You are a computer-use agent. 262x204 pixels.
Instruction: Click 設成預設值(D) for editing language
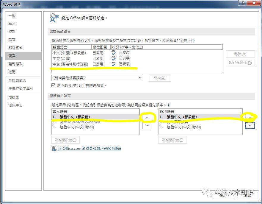[x=240, y=63]
